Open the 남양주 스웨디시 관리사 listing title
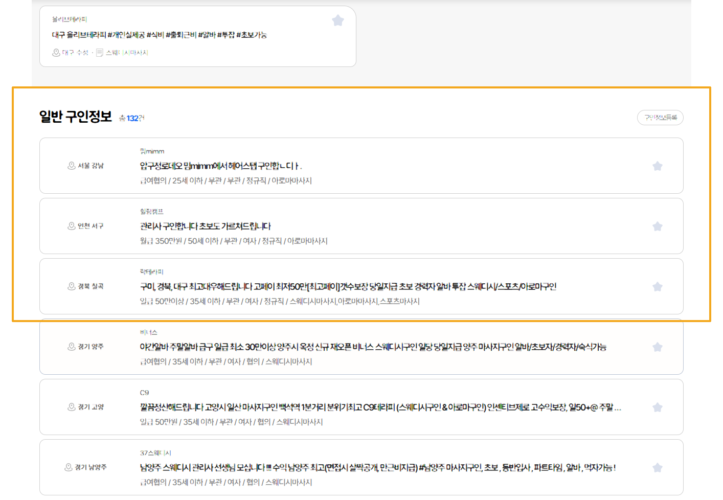Image resolution: width=723 pixels, height=500 pixels. pos(377,468)
